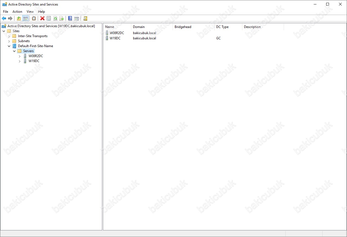The height and width of the screenshot is (237, 347).
Task: Sort list by Bridgehead column header
Action: [x=193, y=27]
